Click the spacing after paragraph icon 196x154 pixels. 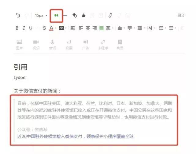130,28
